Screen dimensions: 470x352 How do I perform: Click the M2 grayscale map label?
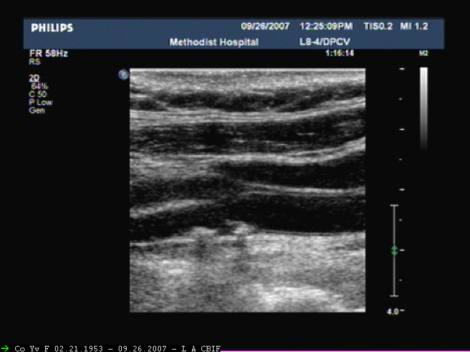pyautogui.click(x=423, y=54)
